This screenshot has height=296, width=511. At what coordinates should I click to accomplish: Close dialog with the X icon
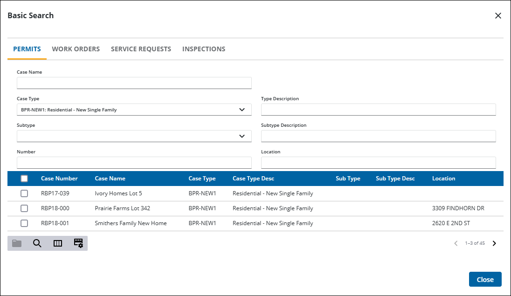[x=498, y=16]
